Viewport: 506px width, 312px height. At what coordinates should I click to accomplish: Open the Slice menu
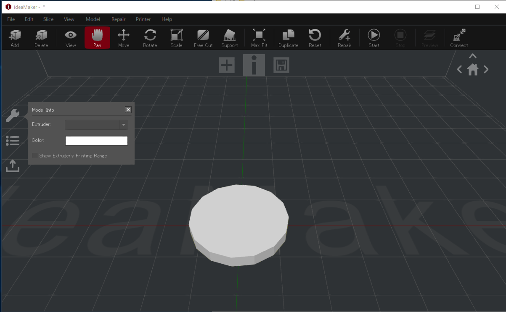pyautogui.click(x=48, y=19)
